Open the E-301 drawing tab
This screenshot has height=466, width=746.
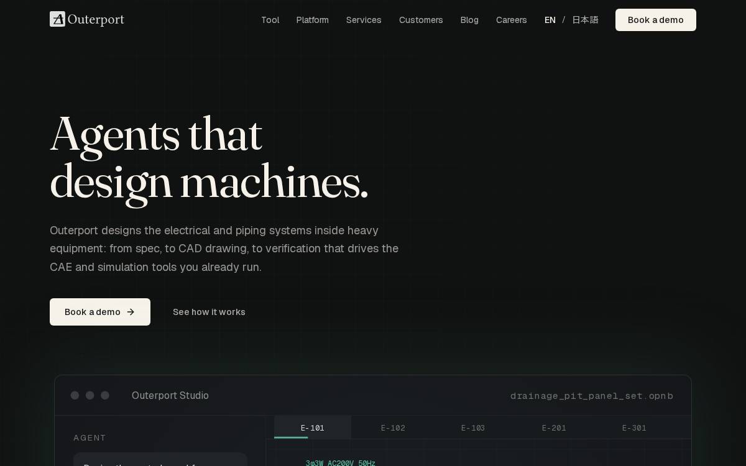point(634,427)
